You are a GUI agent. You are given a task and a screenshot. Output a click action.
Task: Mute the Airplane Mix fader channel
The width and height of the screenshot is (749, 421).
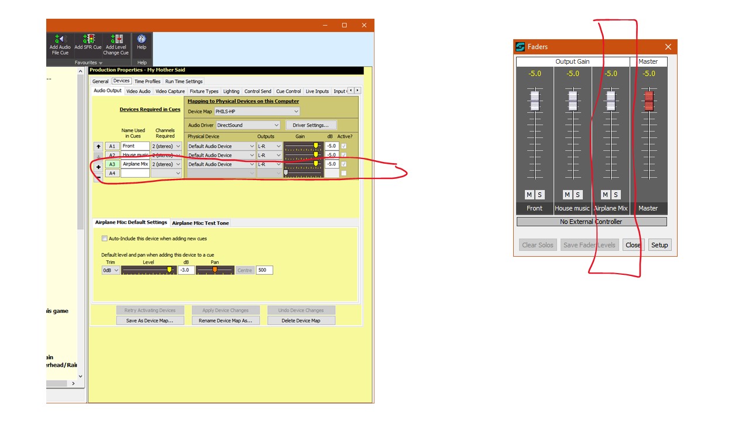[x=605, y=195]
